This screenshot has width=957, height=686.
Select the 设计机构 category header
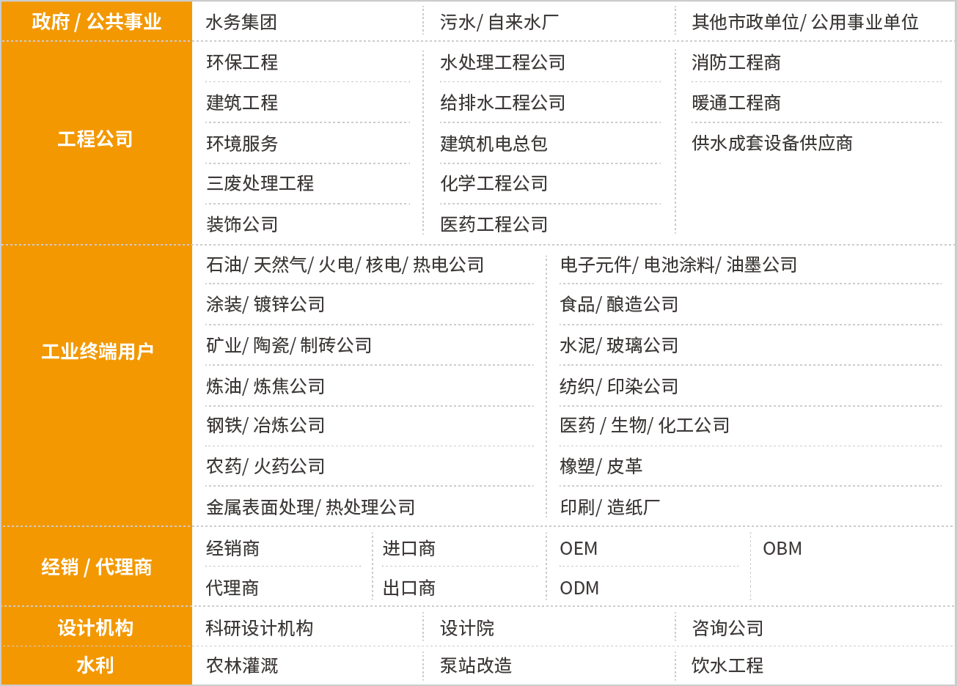tap(96, 628)
